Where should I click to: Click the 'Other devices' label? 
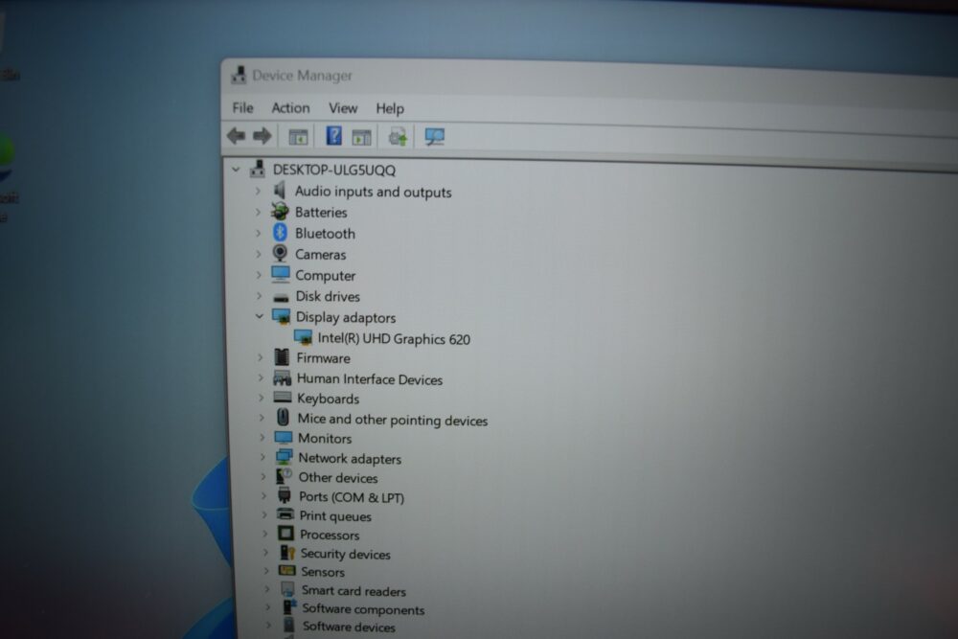tap(338, 478)
